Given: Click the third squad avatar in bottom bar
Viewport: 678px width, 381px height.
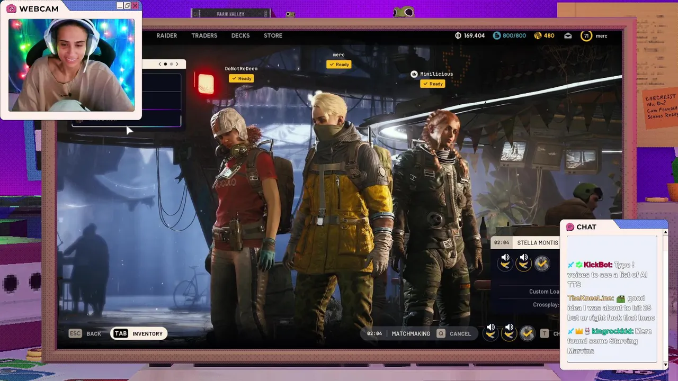Looking at the screenshot, I should tap(527, 333).
